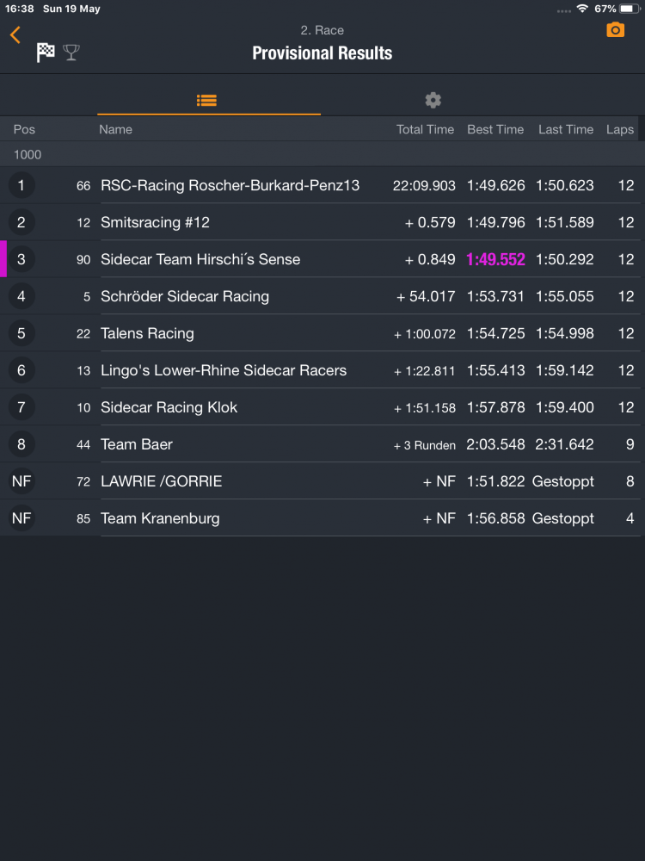Select the LAWRIE /GORRIE row

[x=322, y=481]
